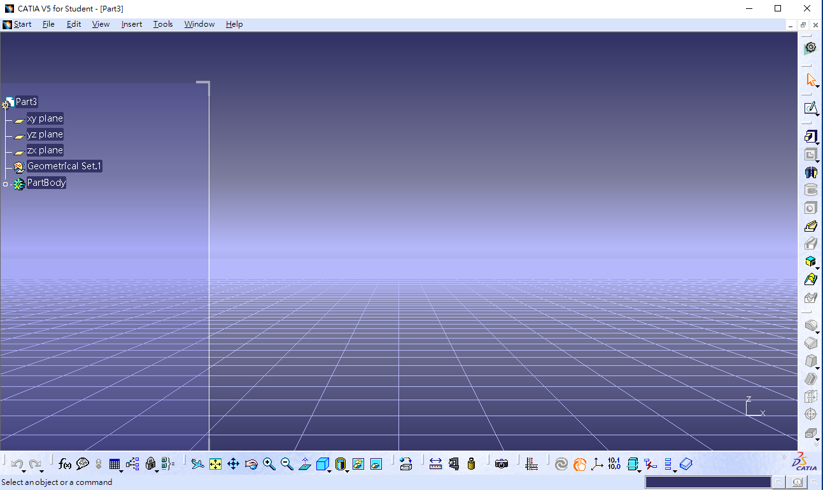Select Geometrical Set.1 in the tree
The width and height of the screenshot is (823, 490).
pos(64,166)
